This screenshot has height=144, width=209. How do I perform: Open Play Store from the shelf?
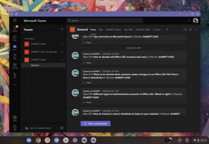66,140
